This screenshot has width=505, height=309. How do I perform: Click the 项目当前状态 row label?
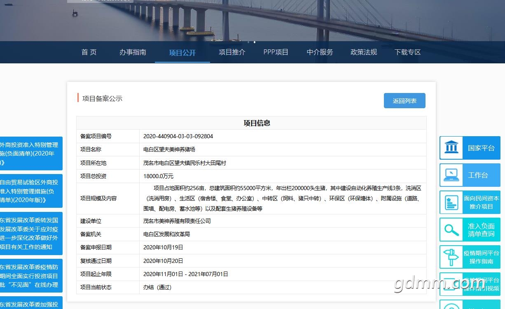pos(96,287)
